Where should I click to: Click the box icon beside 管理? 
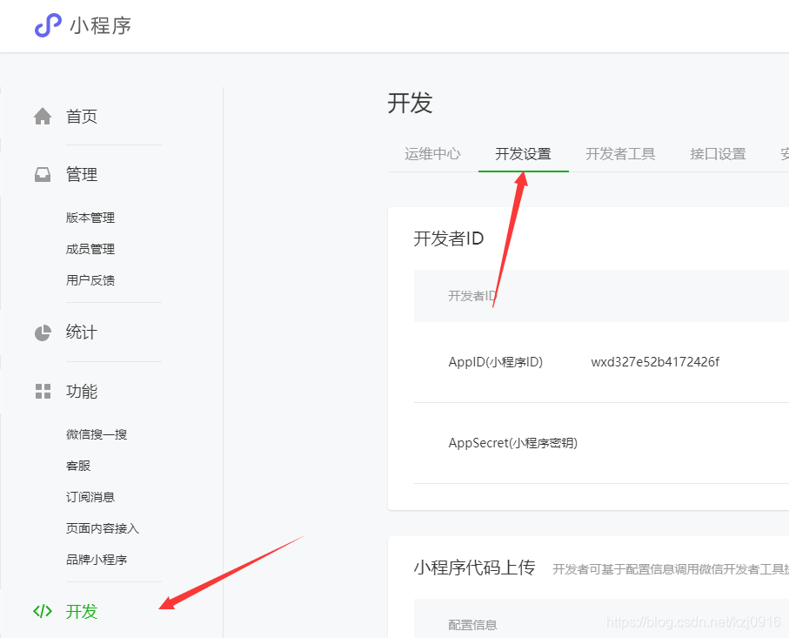[42, 173]
